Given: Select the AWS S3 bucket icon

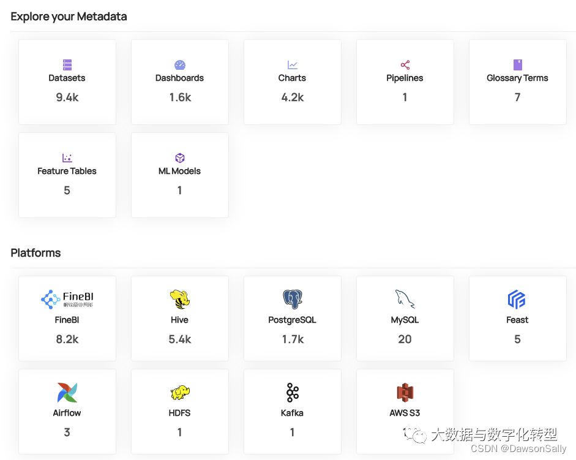Looking at the screenshot, I should 405,392.
